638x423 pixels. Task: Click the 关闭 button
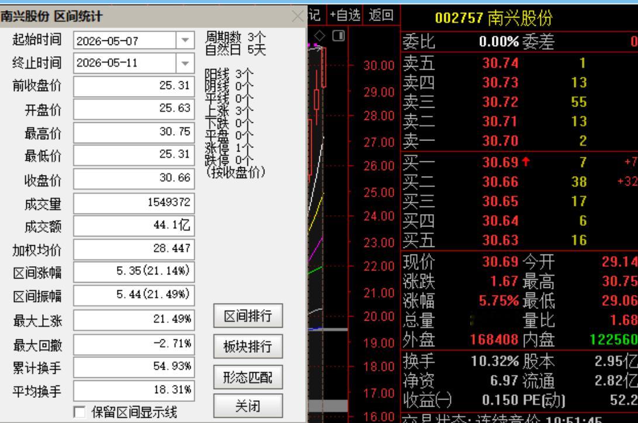coord(248,406)
